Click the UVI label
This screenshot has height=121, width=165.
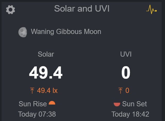tap(126, 54)
